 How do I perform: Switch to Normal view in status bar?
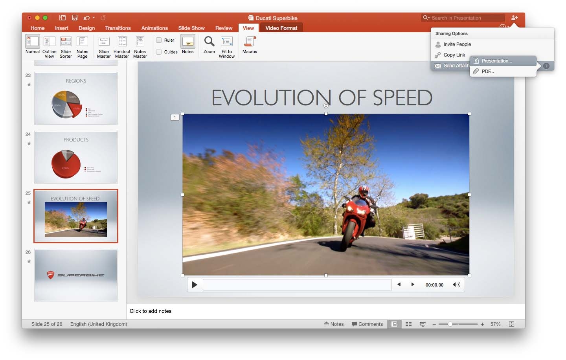coord(394,324)
